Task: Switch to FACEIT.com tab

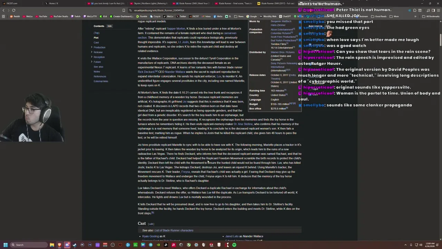Action: [21, 3]
